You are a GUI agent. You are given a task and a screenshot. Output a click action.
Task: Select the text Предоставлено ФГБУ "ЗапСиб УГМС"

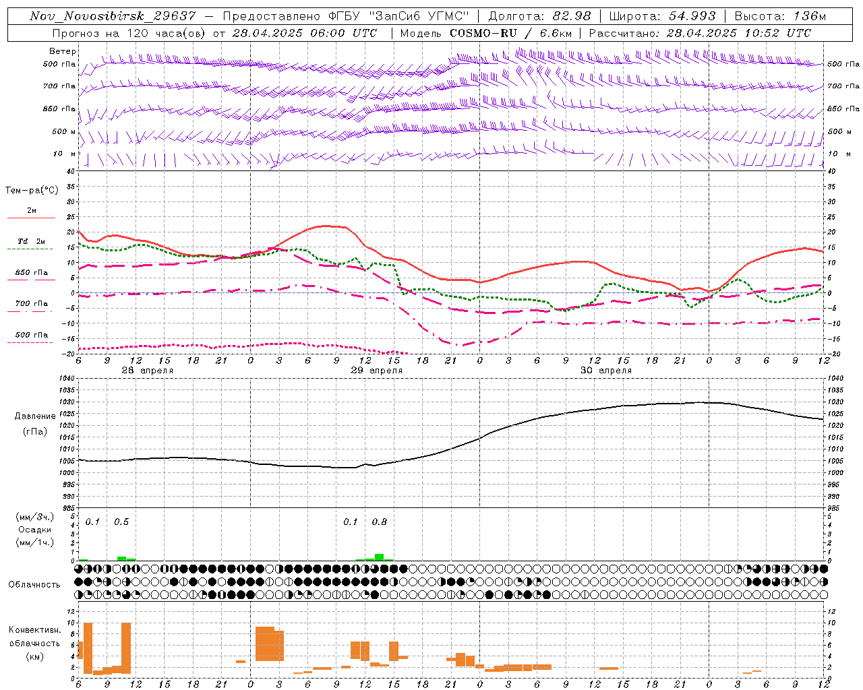[x=346, y=16]
